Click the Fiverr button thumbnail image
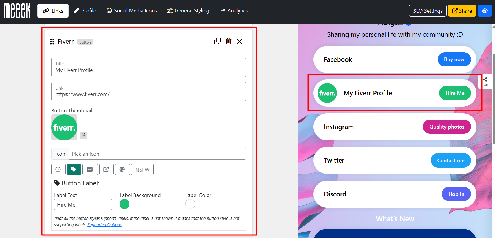 coord(64,127)
